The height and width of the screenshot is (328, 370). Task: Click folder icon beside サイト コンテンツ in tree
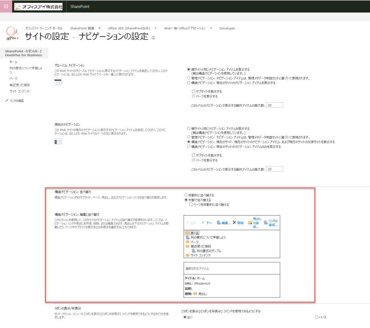tap(188, 255)
